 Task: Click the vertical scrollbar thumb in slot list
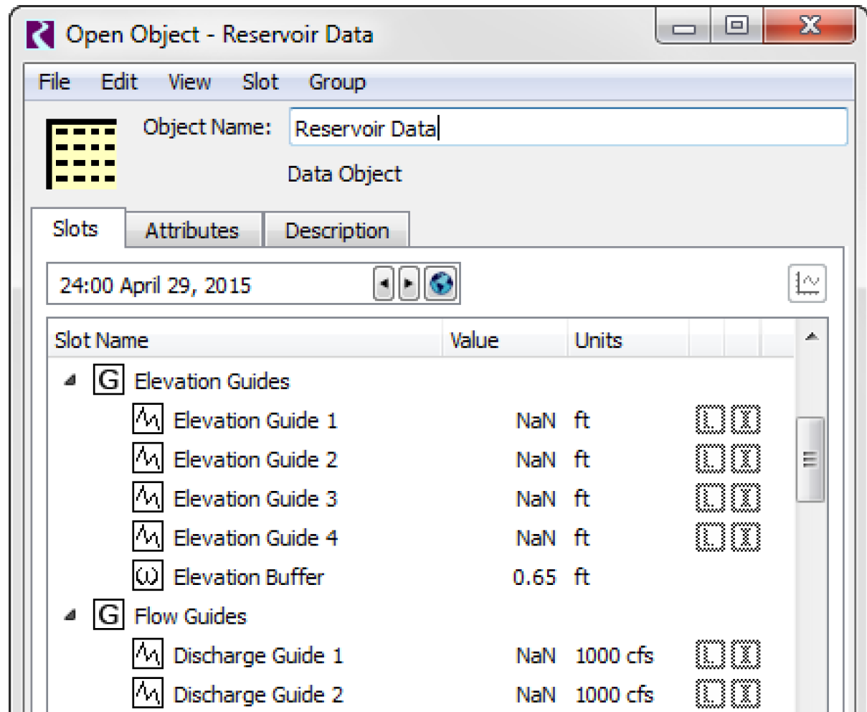pyautogui.click(x=810, y=459)
